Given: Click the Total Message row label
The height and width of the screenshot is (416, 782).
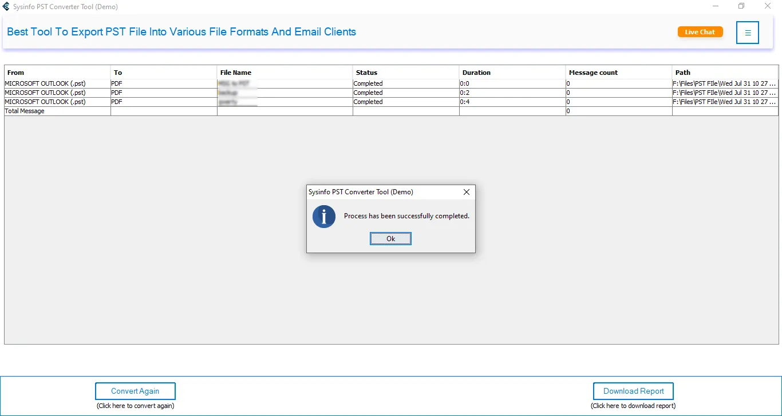Looking at the screenshot, I should 25,111.
